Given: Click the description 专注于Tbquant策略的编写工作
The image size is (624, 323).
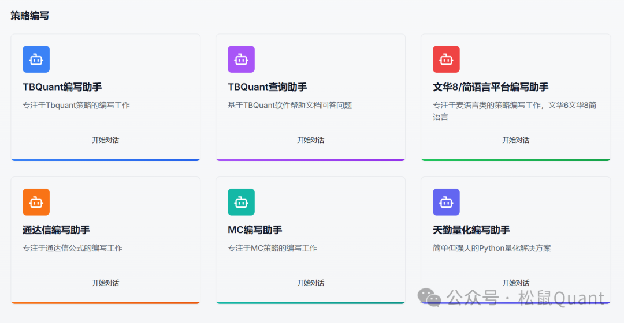Looking at the screenshot, I should click(x=76, y=106).
